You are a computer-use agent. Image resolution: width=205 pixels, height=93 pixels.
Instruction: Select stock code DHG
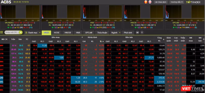(2, 62)
